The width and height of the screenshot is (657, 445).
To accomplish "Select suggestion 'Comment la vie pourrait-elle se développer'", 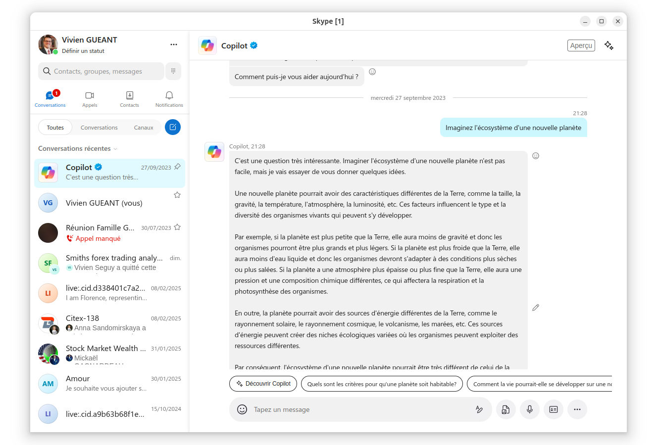I will [x=540, y=384].
